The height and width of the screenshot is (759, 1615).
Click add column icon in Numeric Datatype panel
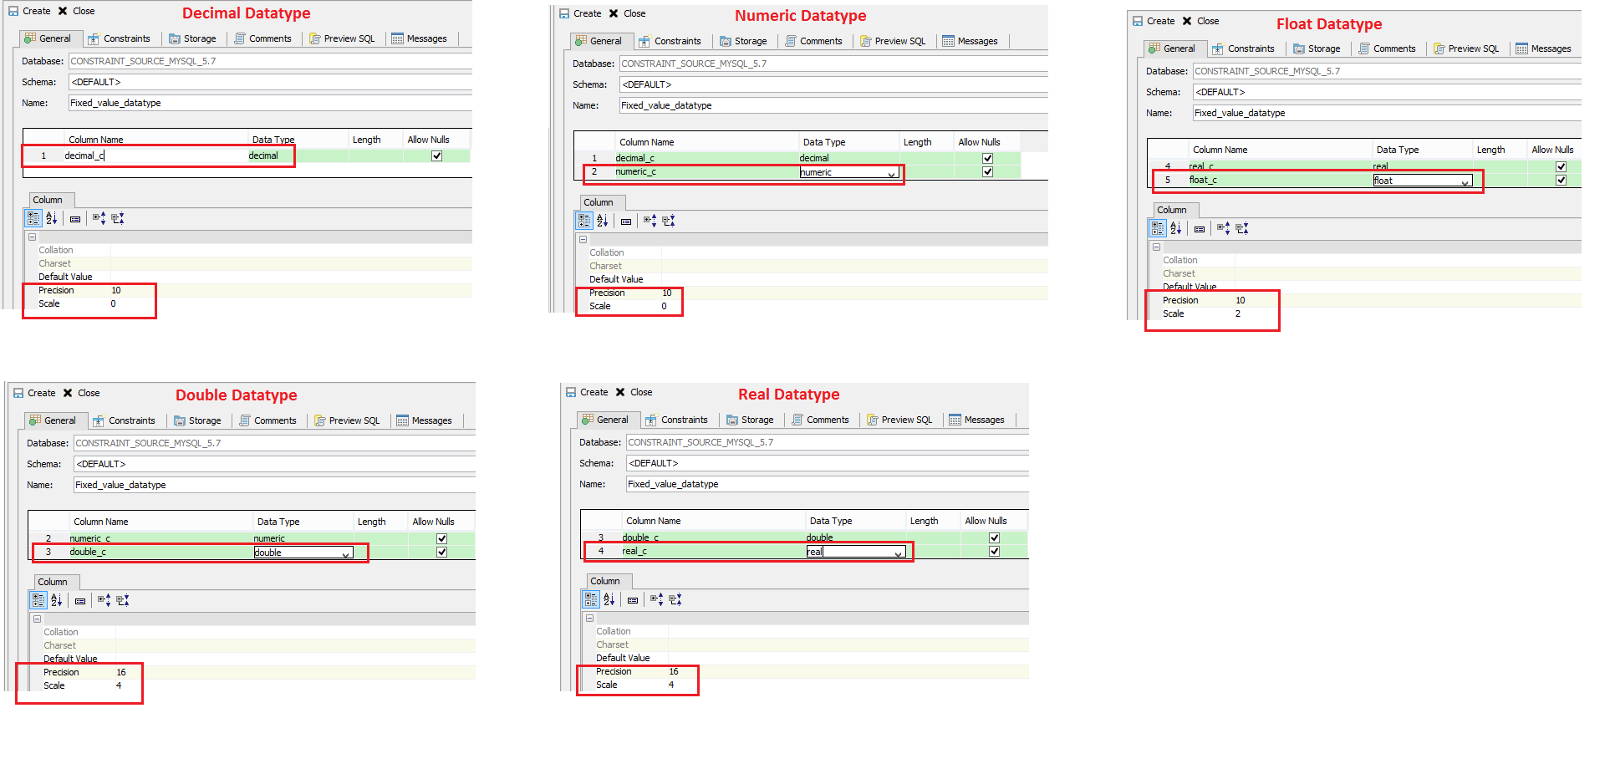click(x=650, y=221)
